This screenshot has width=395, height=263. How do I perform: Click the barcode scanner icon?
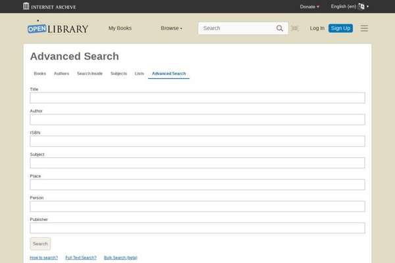pyautogui.click(x=294, y=28)
